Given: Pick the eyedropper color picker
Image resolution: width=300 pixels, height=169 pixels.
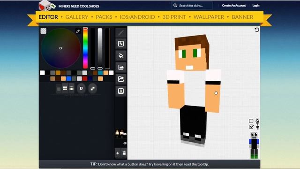Looking at the screenshot, I should 78,31.
